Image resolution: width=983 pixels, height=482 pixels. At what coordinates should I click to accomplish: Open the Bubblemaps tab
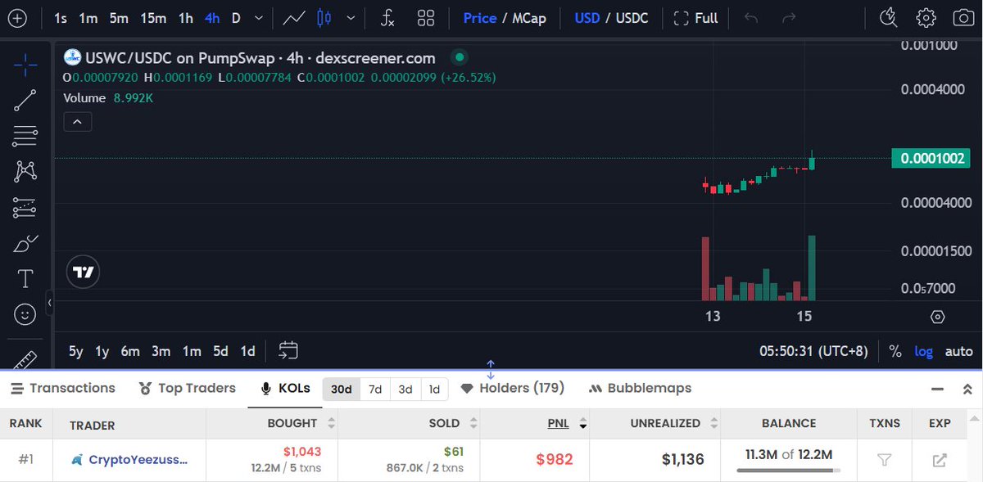[x=640, y=388]
